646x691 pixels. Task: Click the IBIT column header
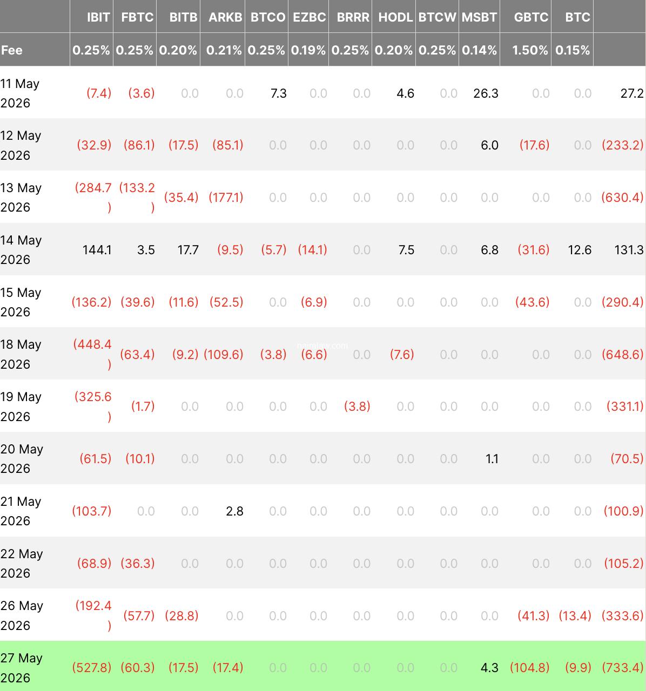coord(99,17)
